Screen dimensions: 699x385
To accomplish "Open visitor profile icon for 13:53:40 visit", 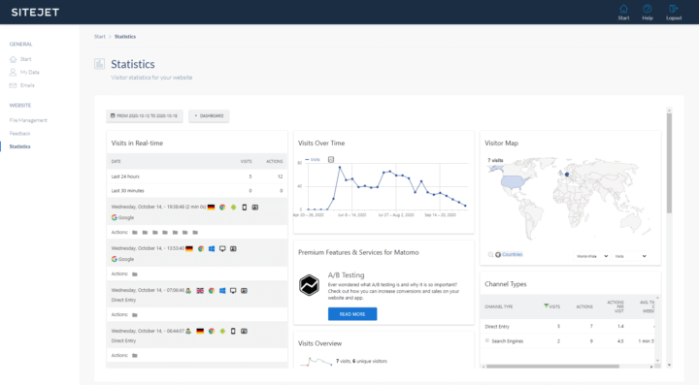I will click(233, 249).
